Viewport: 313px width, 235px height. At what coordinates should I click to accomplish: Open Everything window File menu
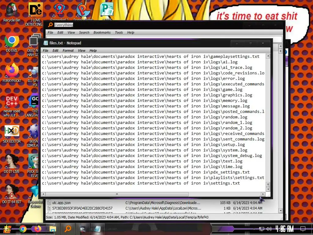click(x=50, y=32)
